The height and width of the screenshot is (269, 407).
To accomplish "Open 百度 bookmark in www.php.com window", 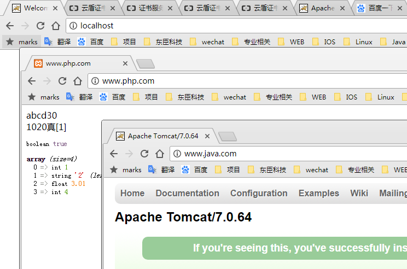I will click(112, 97).
